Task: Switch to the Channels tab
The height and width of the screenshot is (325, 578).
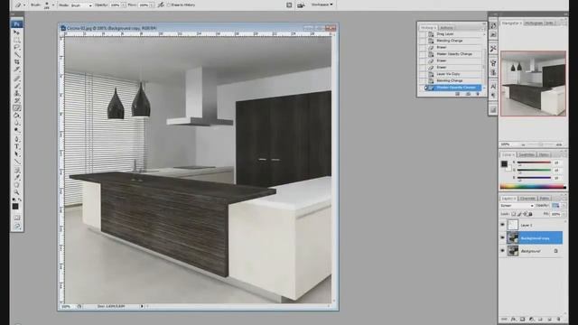Action: (527, 199)
